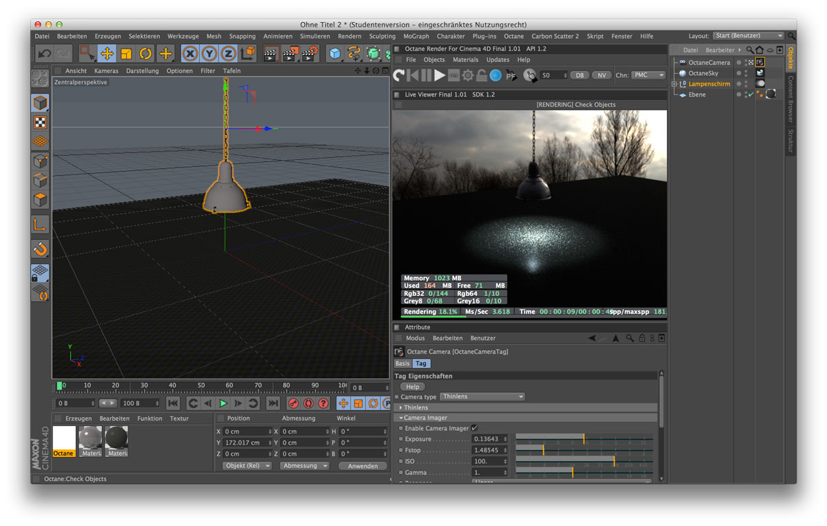Add a Cube primitive object
The height and width of the screenshot is (526, 827).
pyautogui.click(x=335, y=54)
